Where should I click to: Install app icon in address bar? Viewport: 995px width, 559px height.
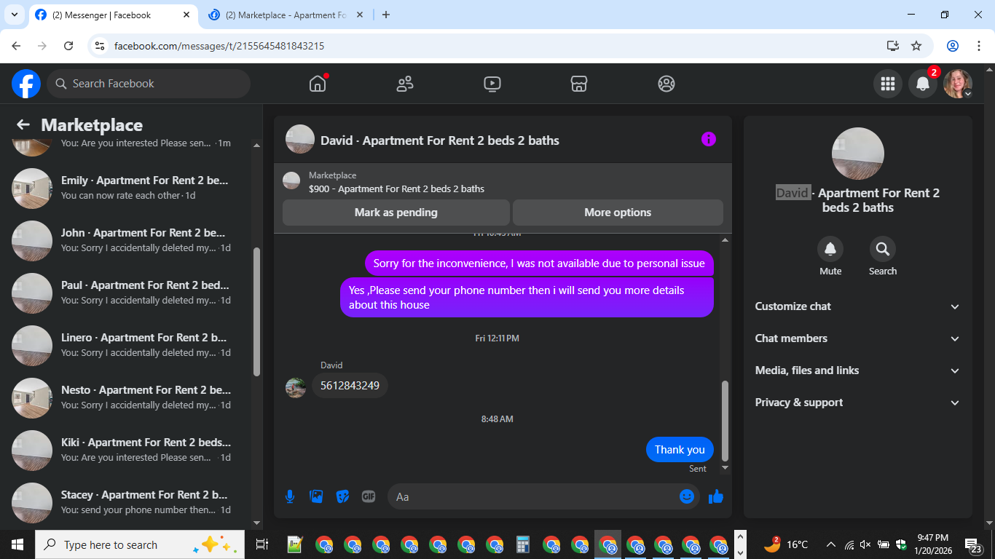pyautogui.click(x=893, y=46)
